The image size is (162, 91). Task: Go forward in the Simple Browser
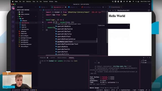113,10
